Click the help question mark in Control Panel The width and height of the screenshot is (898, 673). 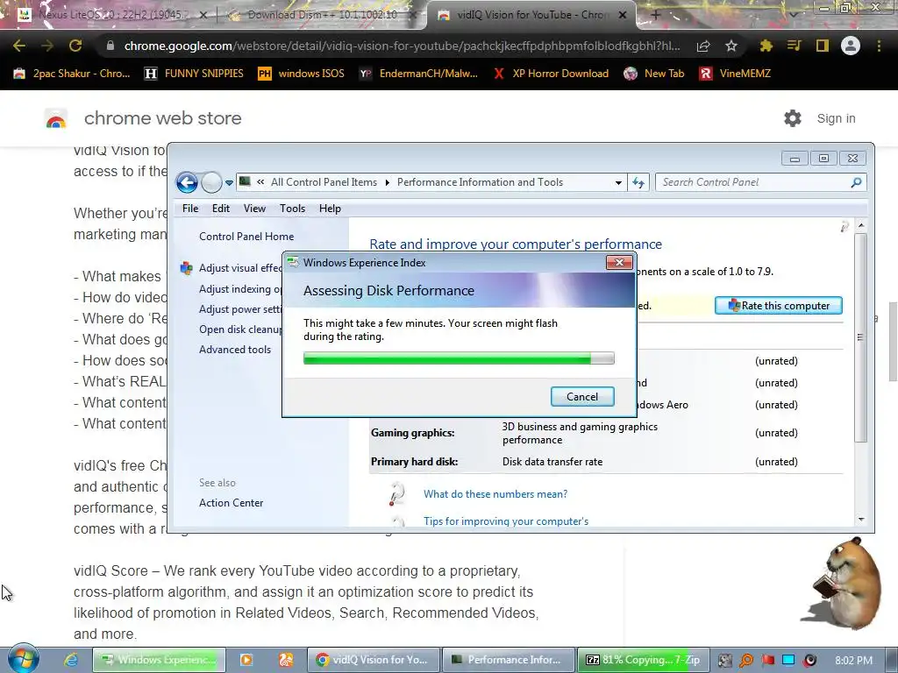click(845, 227)
